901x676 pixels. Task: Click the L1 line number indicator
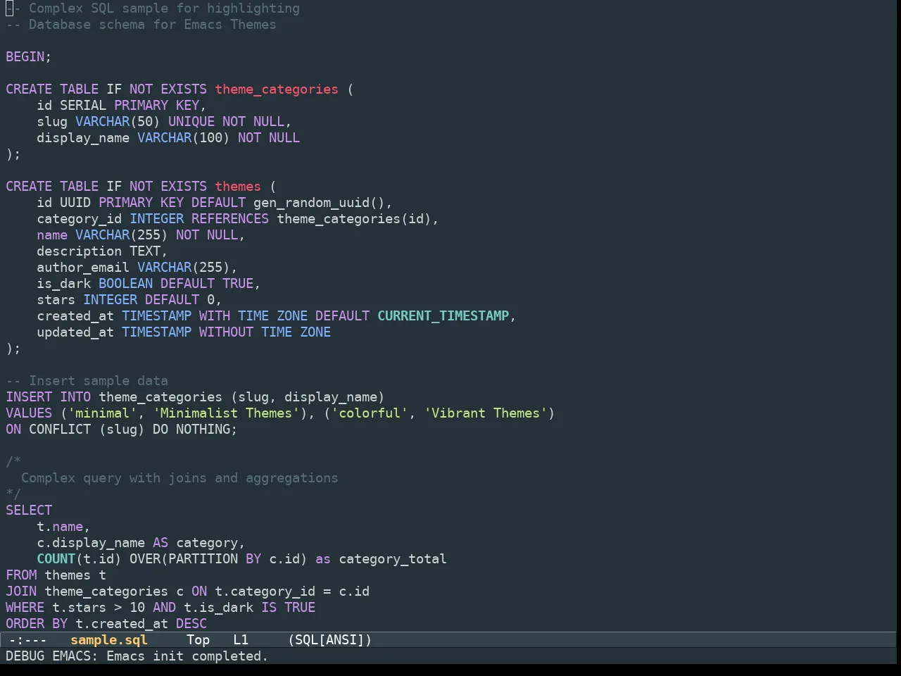241,639
